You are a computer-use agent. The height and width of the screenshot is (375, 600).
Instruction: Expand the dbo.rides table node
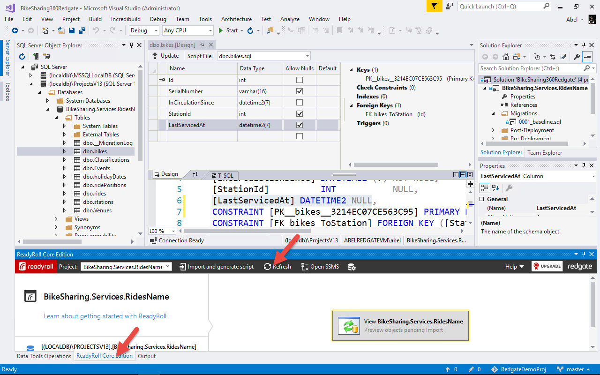pos(65,194)
